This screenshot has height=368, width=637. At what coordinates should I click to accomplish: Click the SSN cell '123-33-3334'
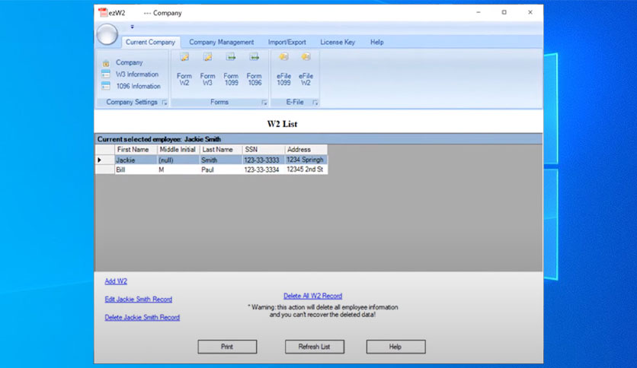coord(264,170)
